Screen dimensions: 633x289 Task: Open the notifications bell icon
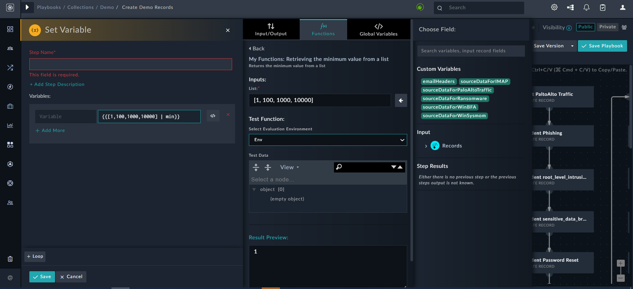pos(586,7)
